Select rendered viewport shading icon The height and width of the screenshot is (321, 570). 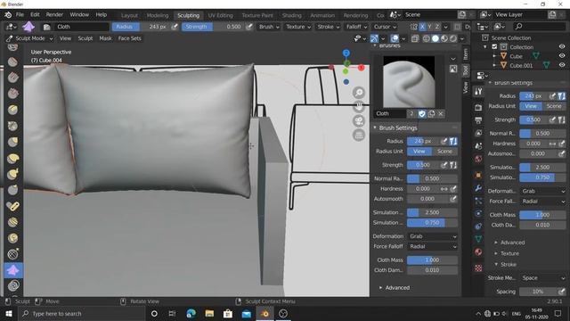[x=453, y=38]
